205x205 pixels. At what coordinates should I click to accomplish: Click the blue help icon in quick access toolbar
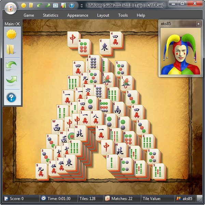pos(71,5)
